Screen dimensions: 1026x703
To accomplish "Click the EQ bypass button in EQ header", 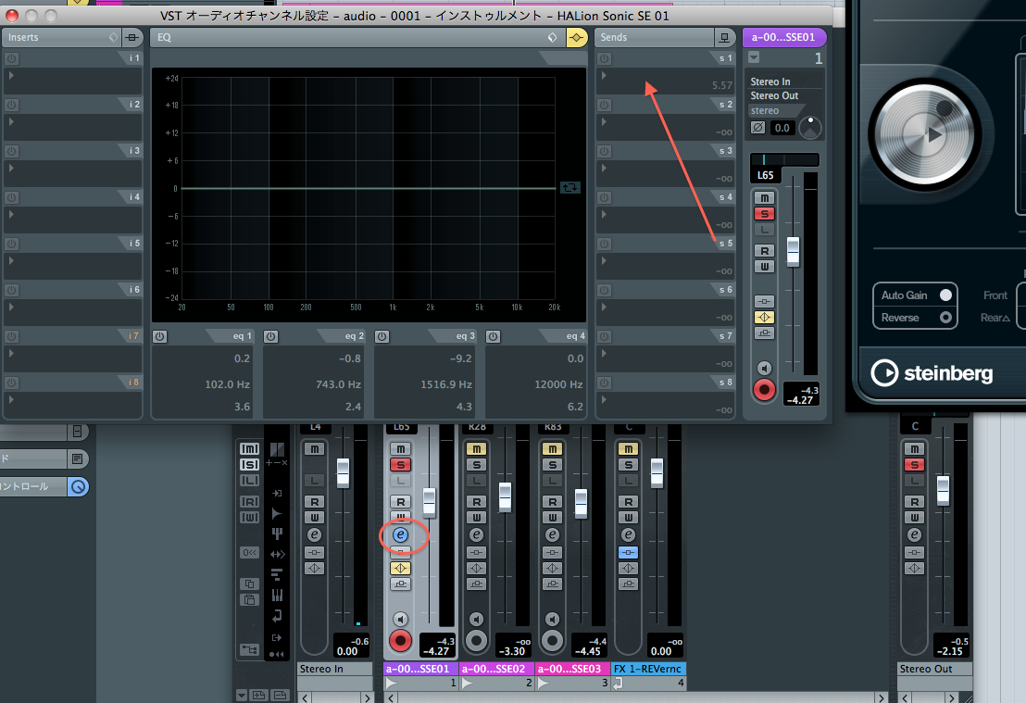I will point(576,38).
